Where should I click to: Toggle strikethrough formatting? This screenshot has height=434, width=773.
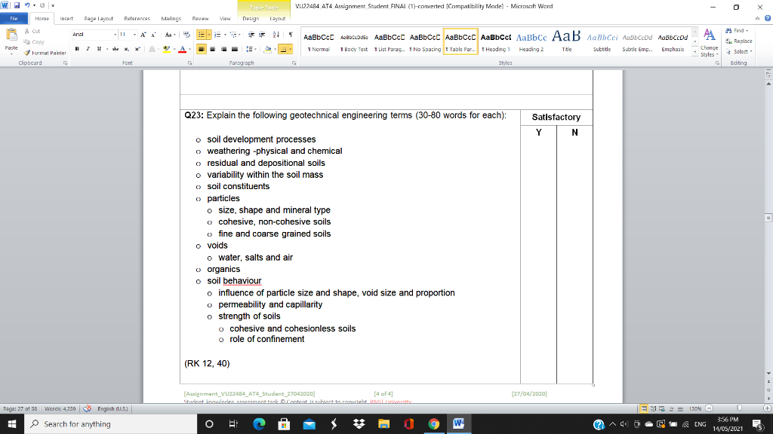115,48
